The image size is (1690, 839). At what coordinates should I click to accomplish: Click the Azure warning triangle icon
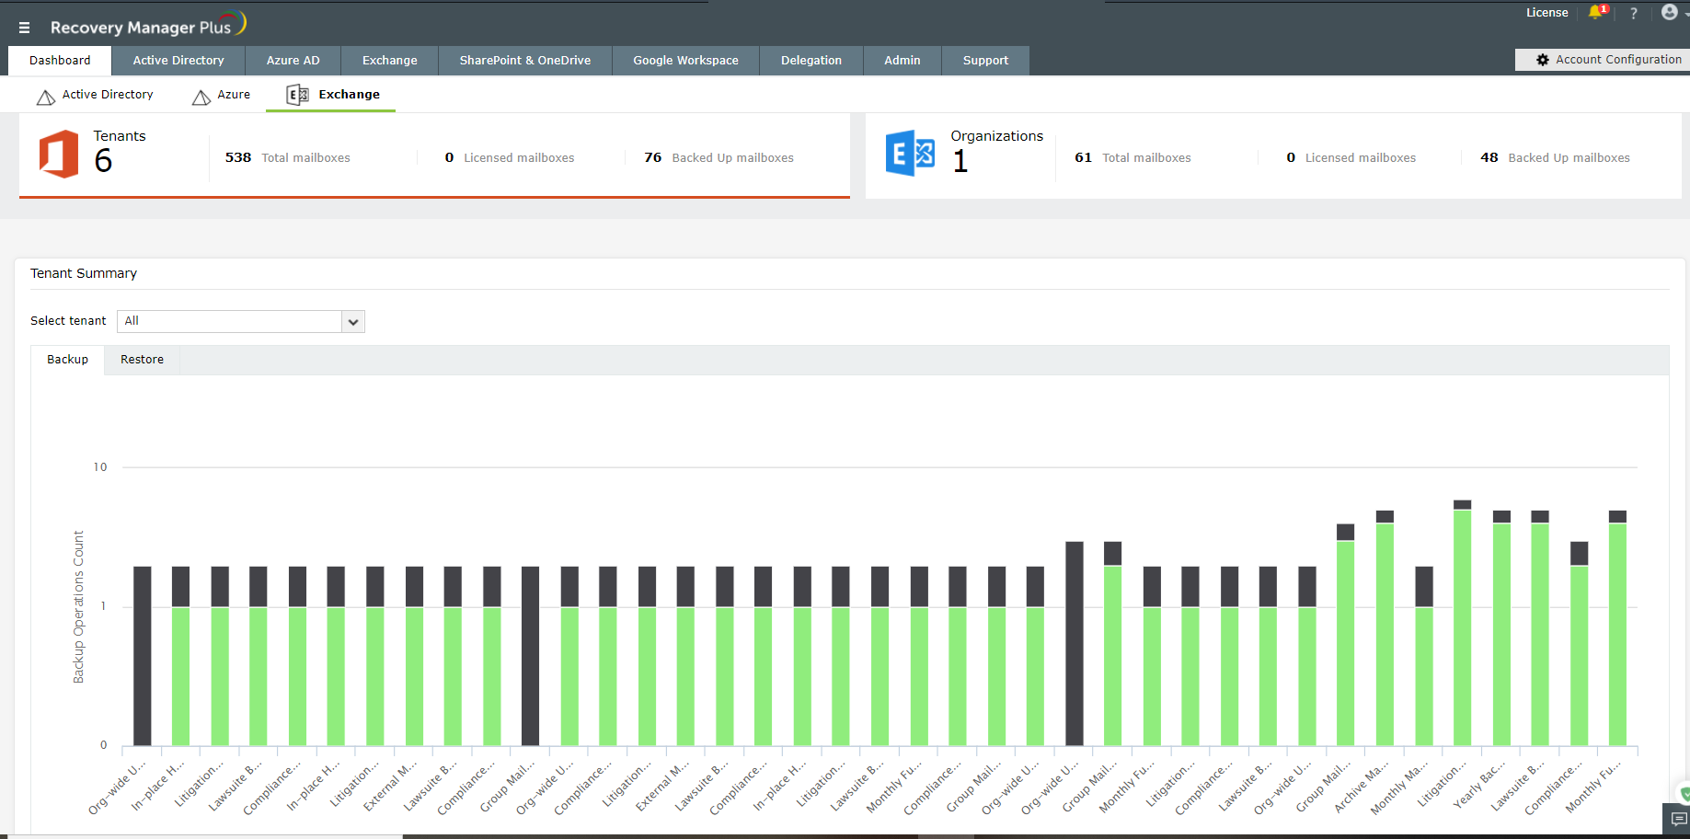(x=201, y=95)
